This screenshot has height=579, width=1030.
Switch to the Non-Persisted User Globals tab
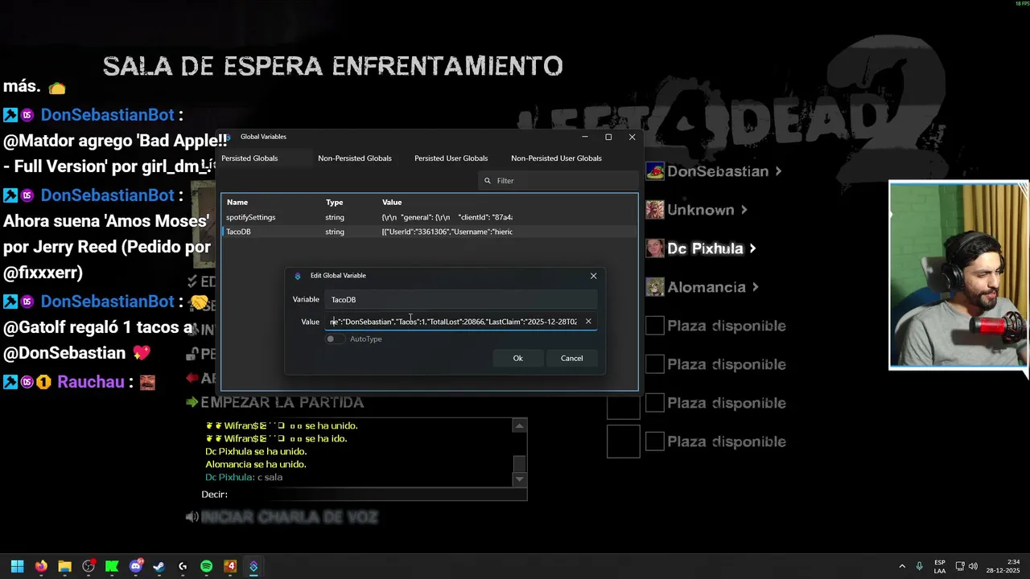(556, 158)
